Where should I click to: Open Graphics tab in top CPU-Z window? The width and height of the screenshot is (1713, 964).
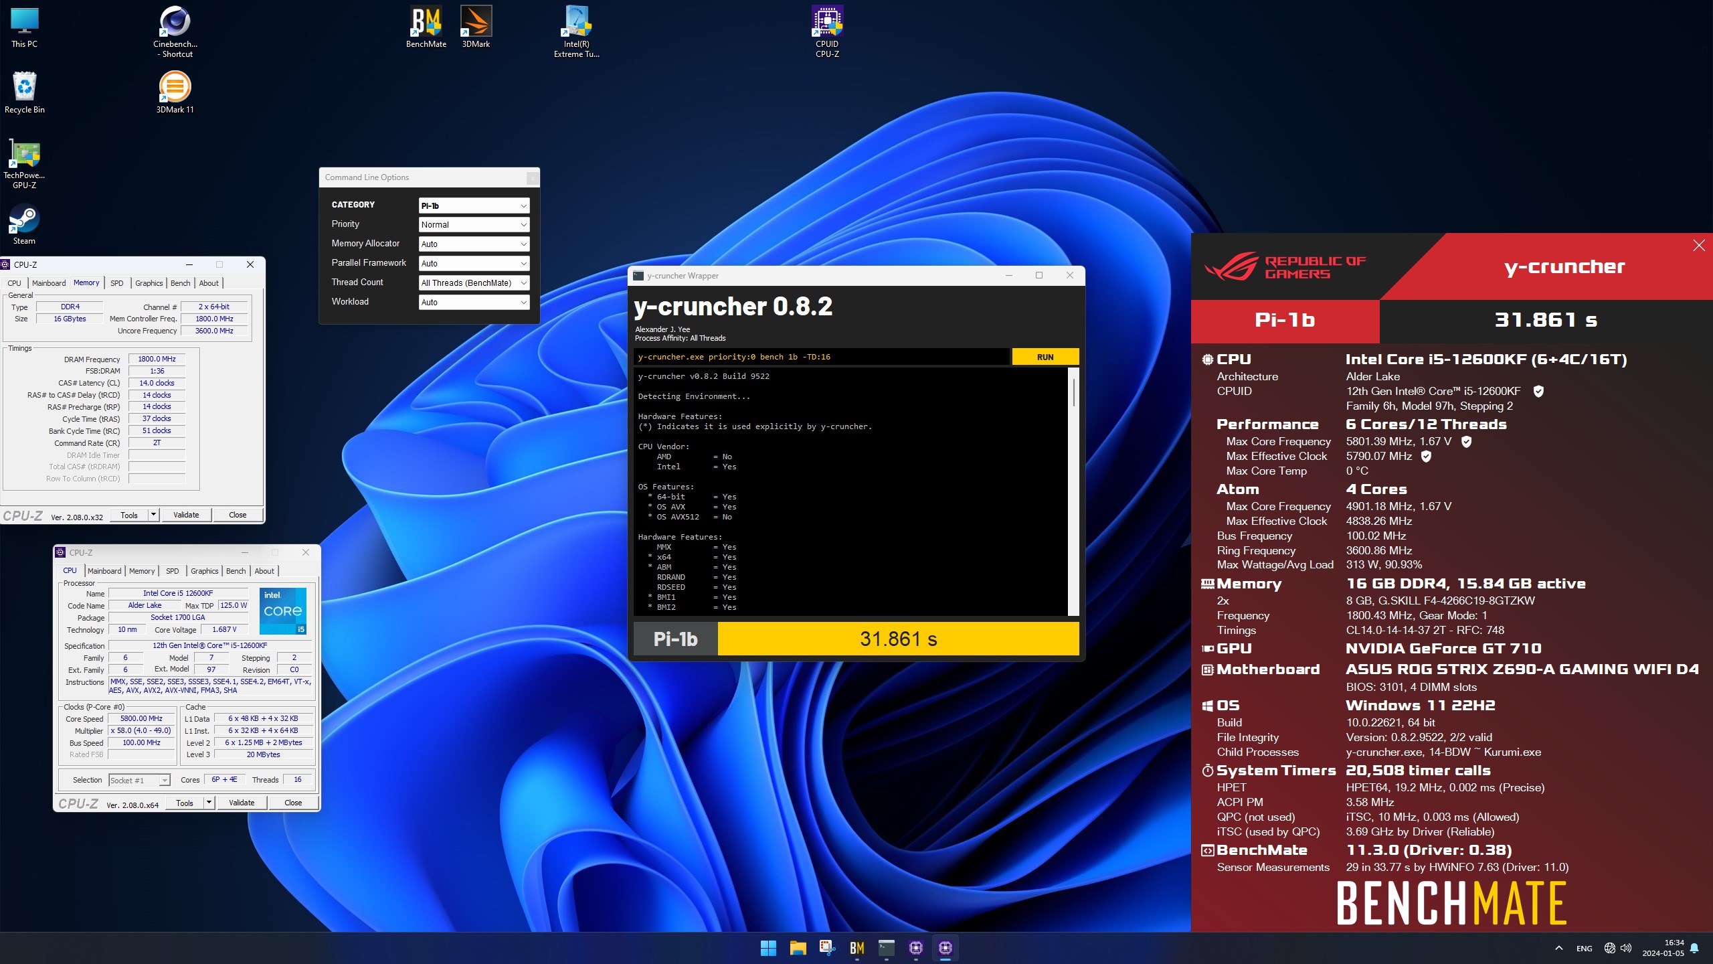149,283
